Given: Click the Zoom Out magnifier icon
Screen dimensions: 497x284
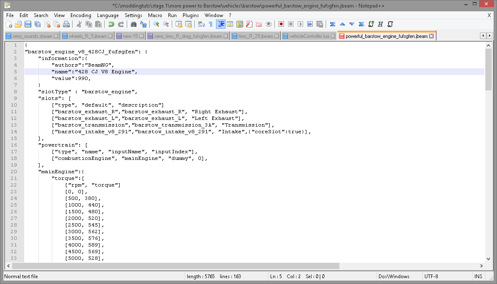Looking at the screenshot, I should [x=166, y=25].
